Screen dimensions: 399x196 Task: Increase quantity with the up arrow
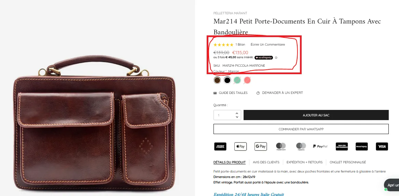pyautogui.click(x=237, y=113)
